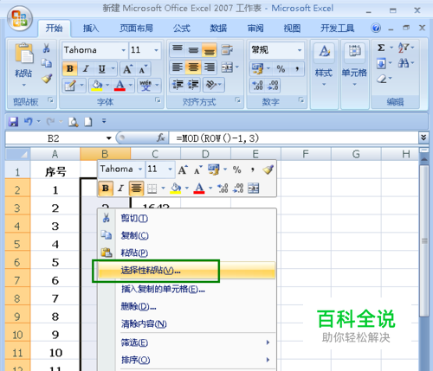Open the mini toolbar font name dropdown

pyautogui.click(x=140, y=169)
